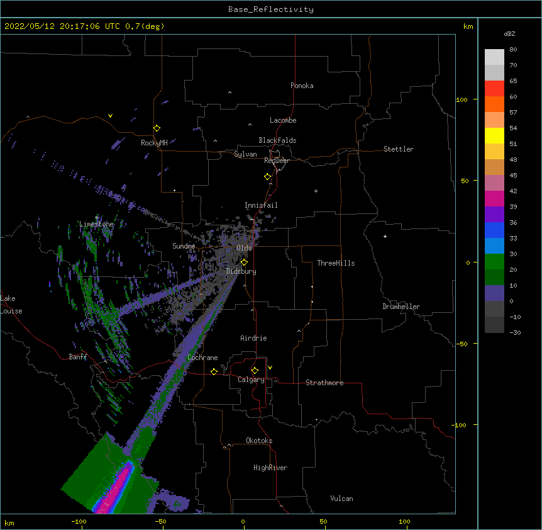Click the Okotoks label
Image resolution: width=542 pixels, height=530 pixels.
(259, 441)
